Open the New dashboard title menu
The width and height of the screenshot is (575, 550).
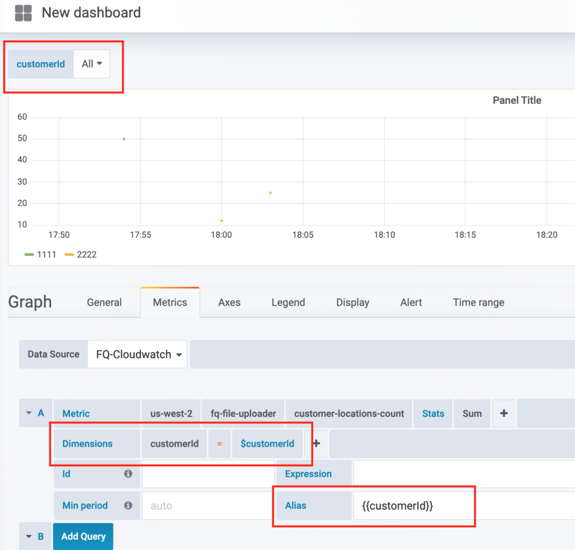[91, 12]
